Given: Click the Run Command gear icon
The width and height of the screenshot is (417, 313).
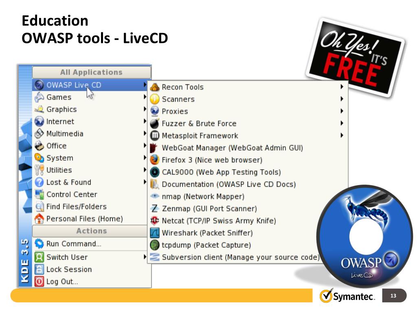Looking at the screenshot, I should click(x=39, y=244).
